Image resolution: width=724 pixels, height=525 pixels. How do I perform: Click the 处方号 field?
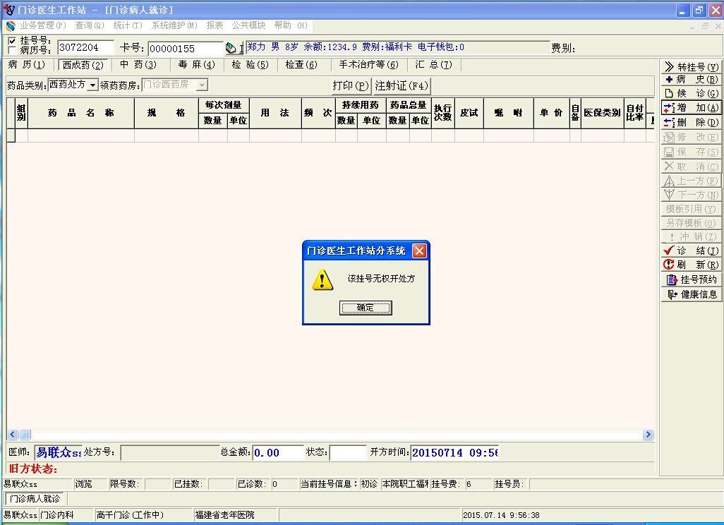click(170, 452)
